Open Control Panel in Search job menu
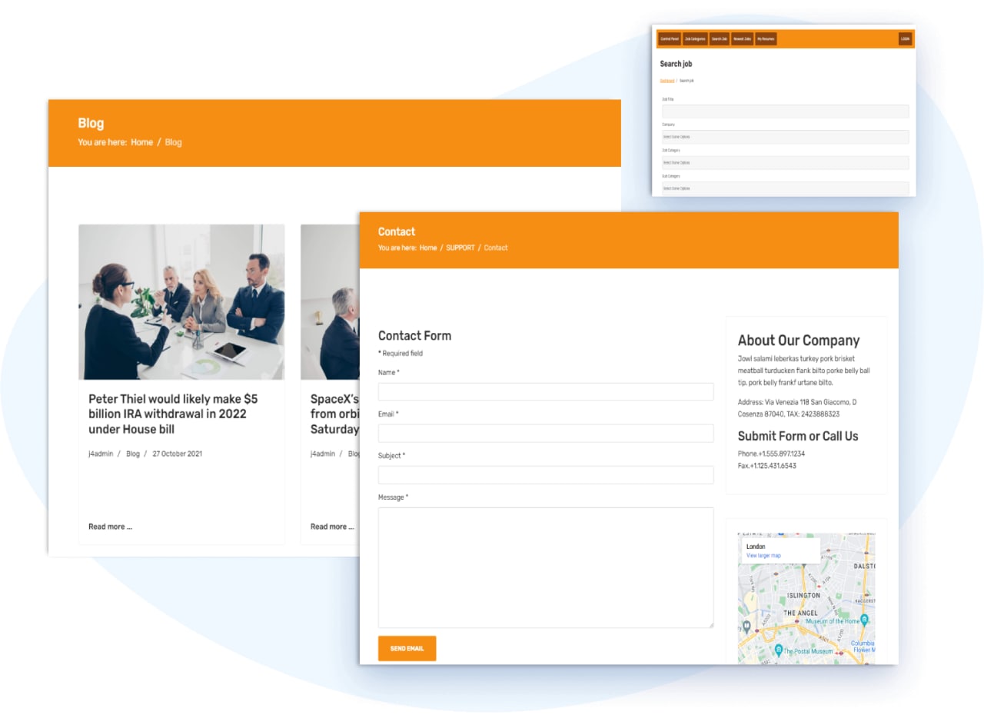Image resolution: width=984 pixels, height=715 pixels. pos(670,38)
